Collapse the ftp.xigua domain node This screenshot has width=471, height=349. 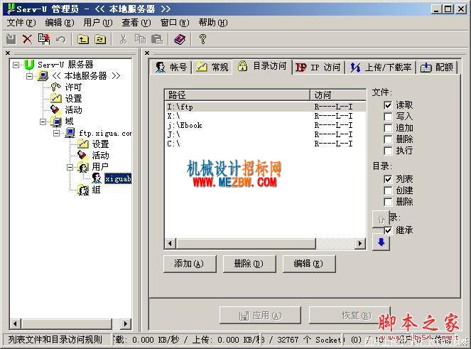pyautogui.click(x=56, y=133)
